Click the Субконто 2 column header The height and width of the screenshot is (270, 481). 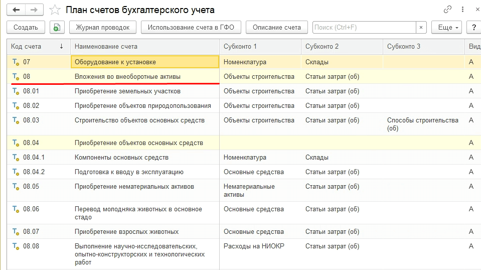(x=322, y=47)
